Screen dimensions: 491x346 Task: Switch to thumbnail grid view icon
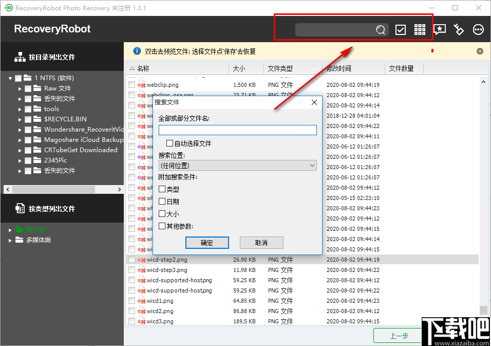click(420, 30)
